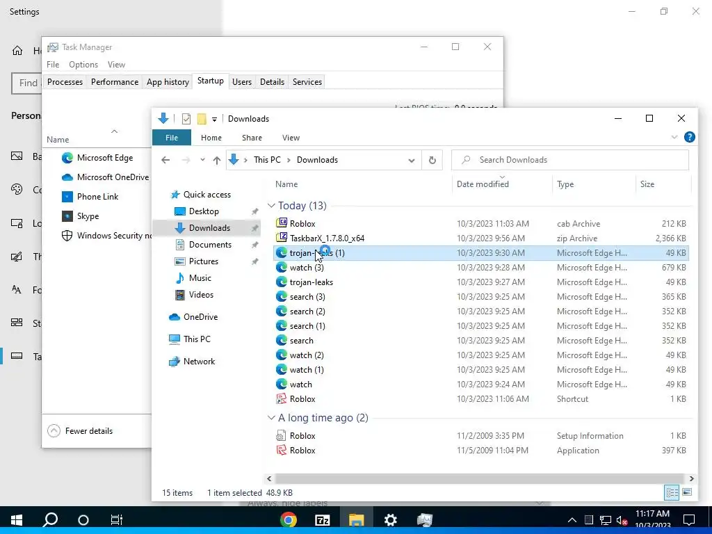This screenshot has height=534, width=712.
Task: Select Desktop in Quick access
Action: (x=204, y=211)
